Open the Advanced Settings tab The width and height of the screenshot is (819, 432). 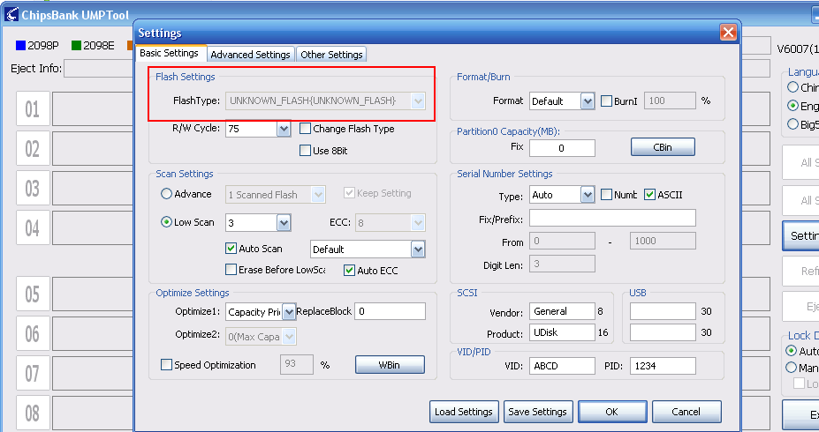[250, 54]
